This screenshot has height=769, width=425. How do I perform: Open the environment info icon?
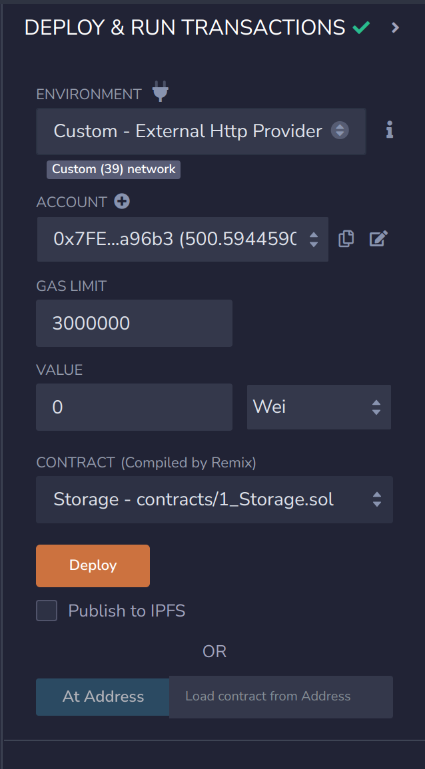tap(390, 130)
